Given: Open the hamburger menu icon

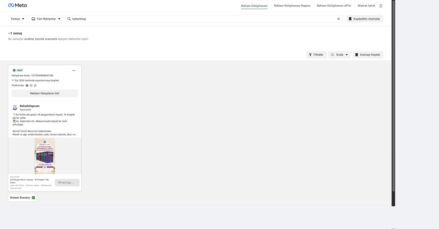Looking at the screenshot, I should tap(381, 6).
